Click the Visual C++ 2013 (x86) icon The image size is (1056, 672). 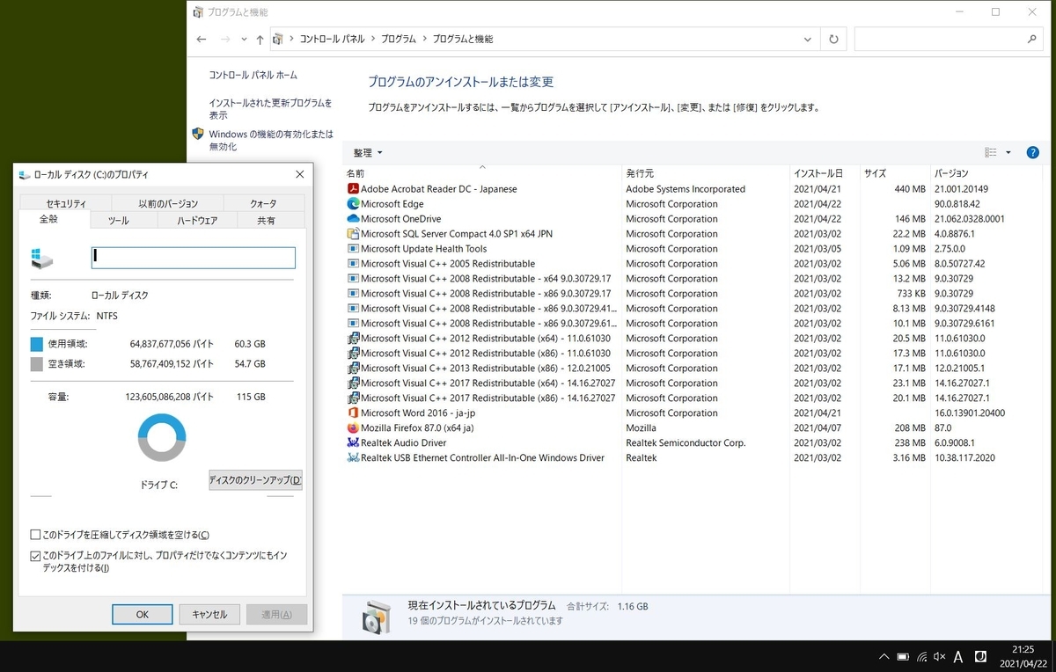point(353,369)
